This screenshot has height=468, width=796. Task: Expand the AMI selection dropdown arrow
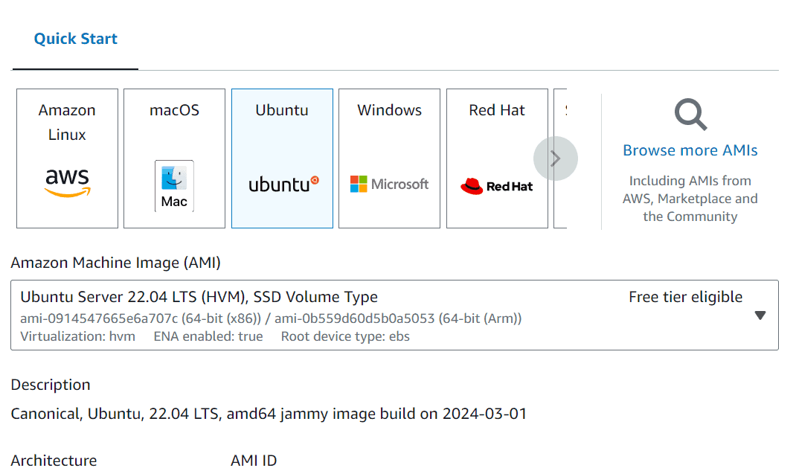coord(760,315)
